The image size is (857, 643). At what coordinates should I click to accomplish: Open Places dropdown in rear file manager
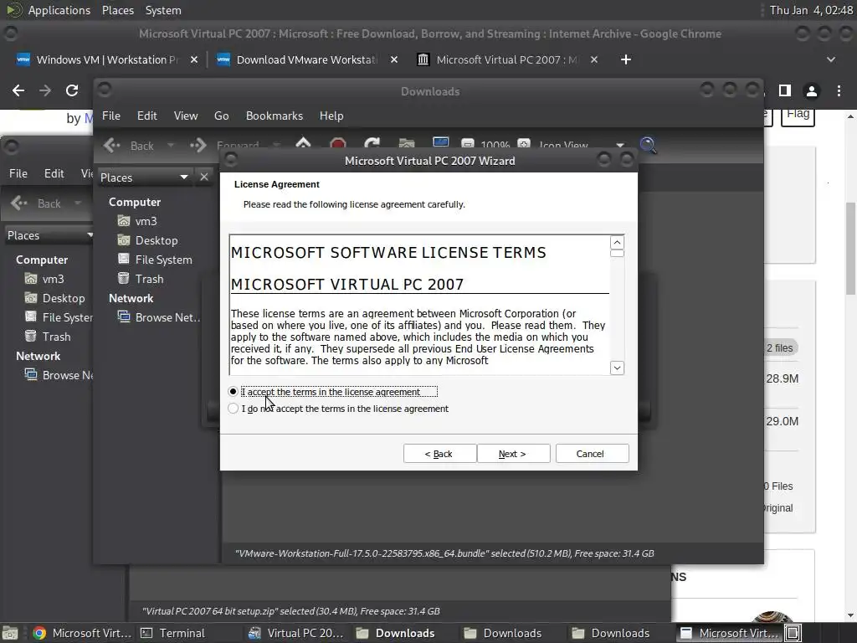(49, 235)
